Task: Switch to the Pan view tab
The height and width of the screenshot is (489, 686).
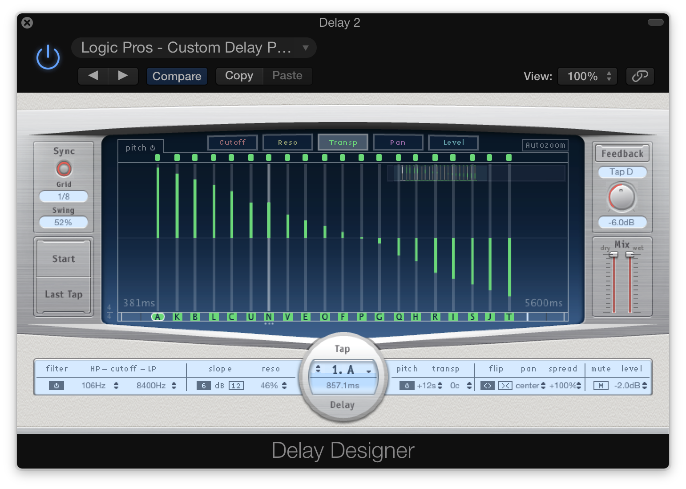Action: coord(398,142)
